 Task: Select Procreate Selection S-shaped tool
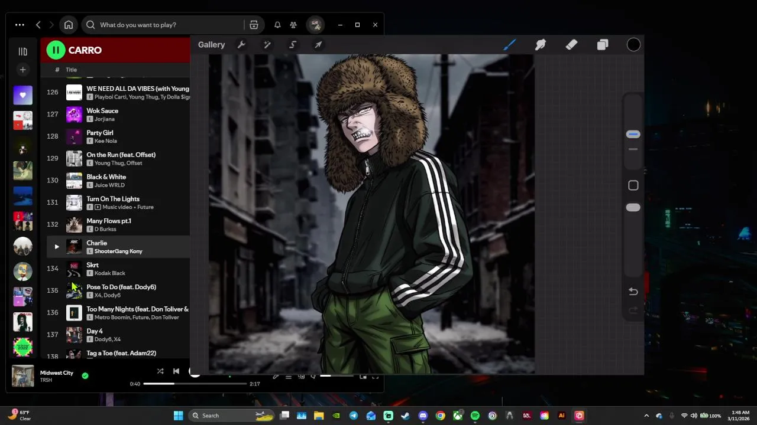(293, 45)
